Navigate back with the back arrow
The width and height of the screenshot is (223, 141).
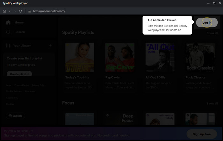pos(10,11)
